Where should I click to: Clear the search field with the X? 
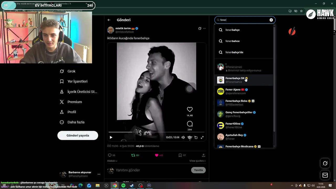(x=271, y=20)
